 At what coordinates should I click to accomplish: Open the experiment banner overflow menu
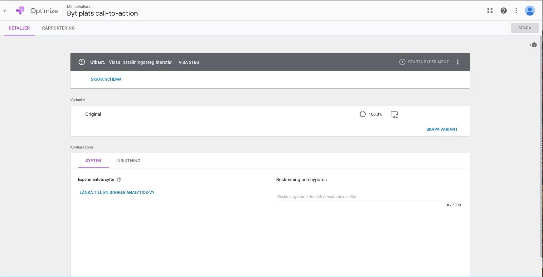point(458,62)
